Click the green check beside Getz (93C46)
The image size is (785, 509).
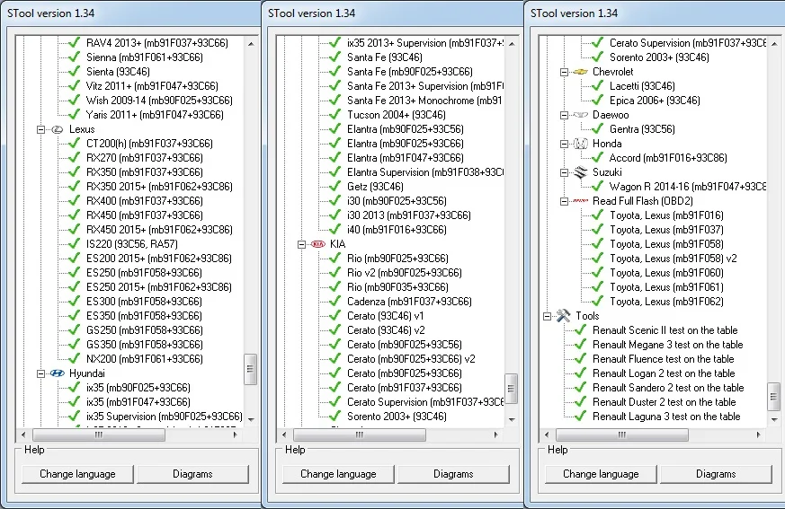pos(335,187)
